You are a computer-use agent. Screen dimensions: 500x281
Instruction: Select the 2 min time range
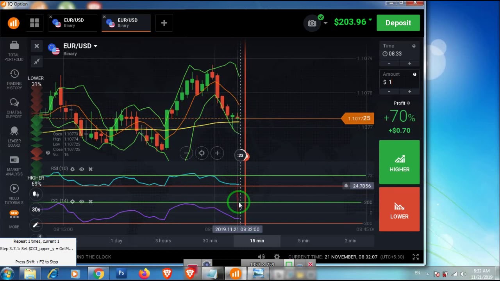tap(350, 241)
